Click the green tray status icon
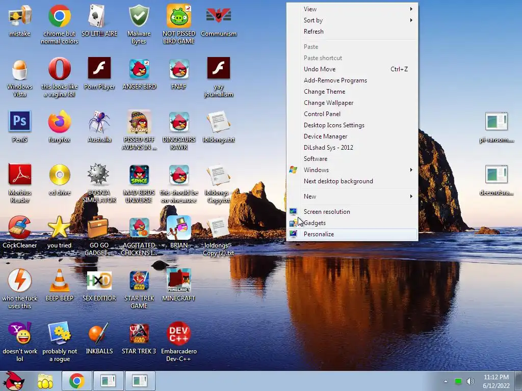Screen dimensions: 522x391 [458, 381]
